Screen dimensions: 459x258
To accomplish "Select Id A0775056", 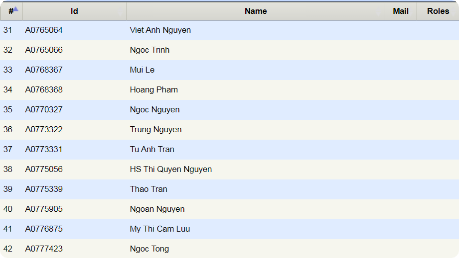I will (x=44, y=170).
